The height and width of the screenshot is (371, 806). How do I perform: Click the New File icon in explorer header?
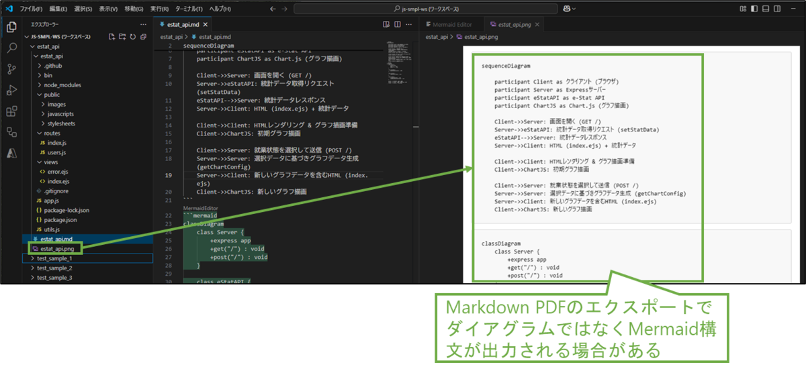pos(111,37)
